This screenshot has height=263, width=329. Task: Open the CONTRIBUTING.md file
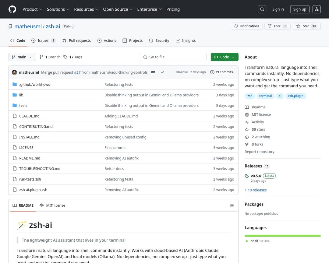click(36, 127)
